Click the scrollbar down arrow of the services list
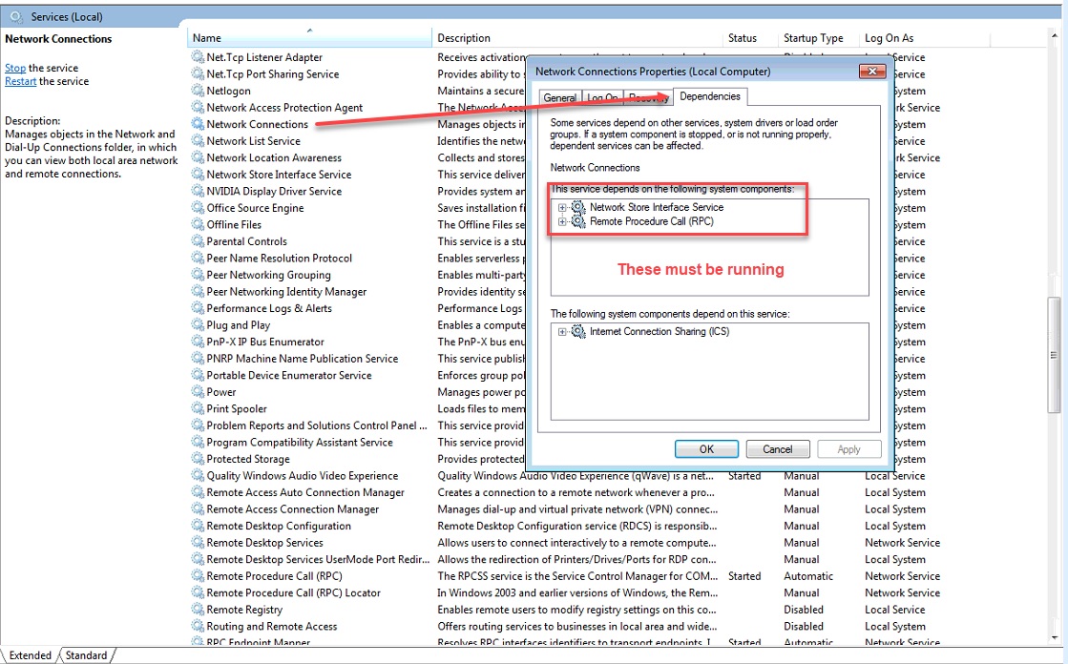 [x=1054, y=638]
